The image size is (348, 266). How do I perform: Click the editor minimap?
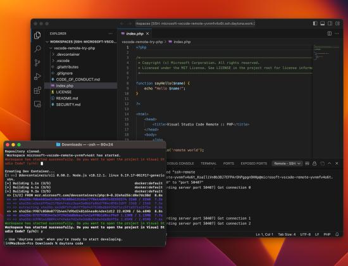(326, 53)
